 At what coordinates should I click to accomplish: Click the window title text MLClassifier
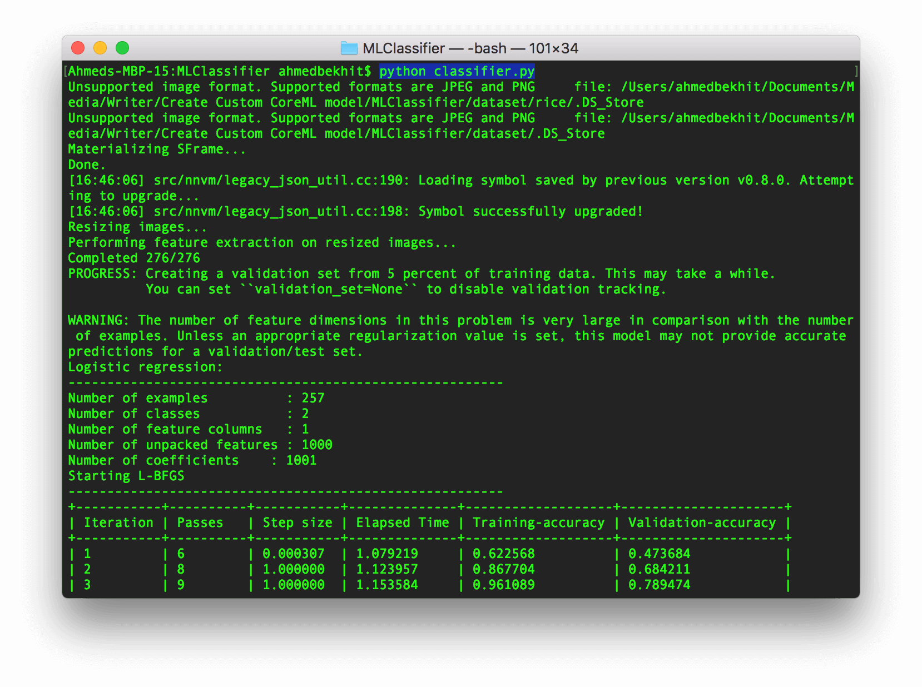coord(404,48)
